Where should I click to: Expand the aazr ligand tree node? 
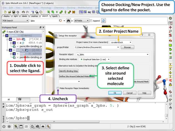[11, 54]
